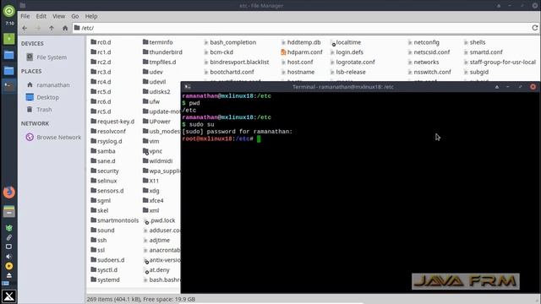This screenshot has width=541, height=304.
Task: Open the Help menu
Action: [x=91, y=16]
